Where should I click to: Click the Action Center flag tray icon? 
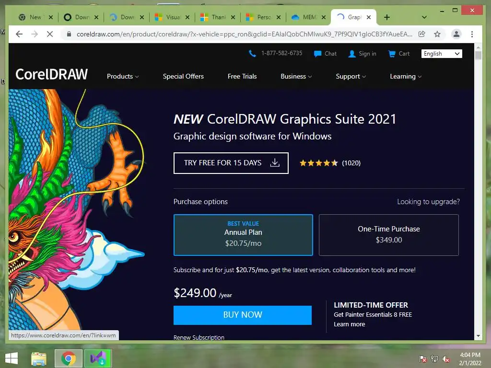click(423, 359)
